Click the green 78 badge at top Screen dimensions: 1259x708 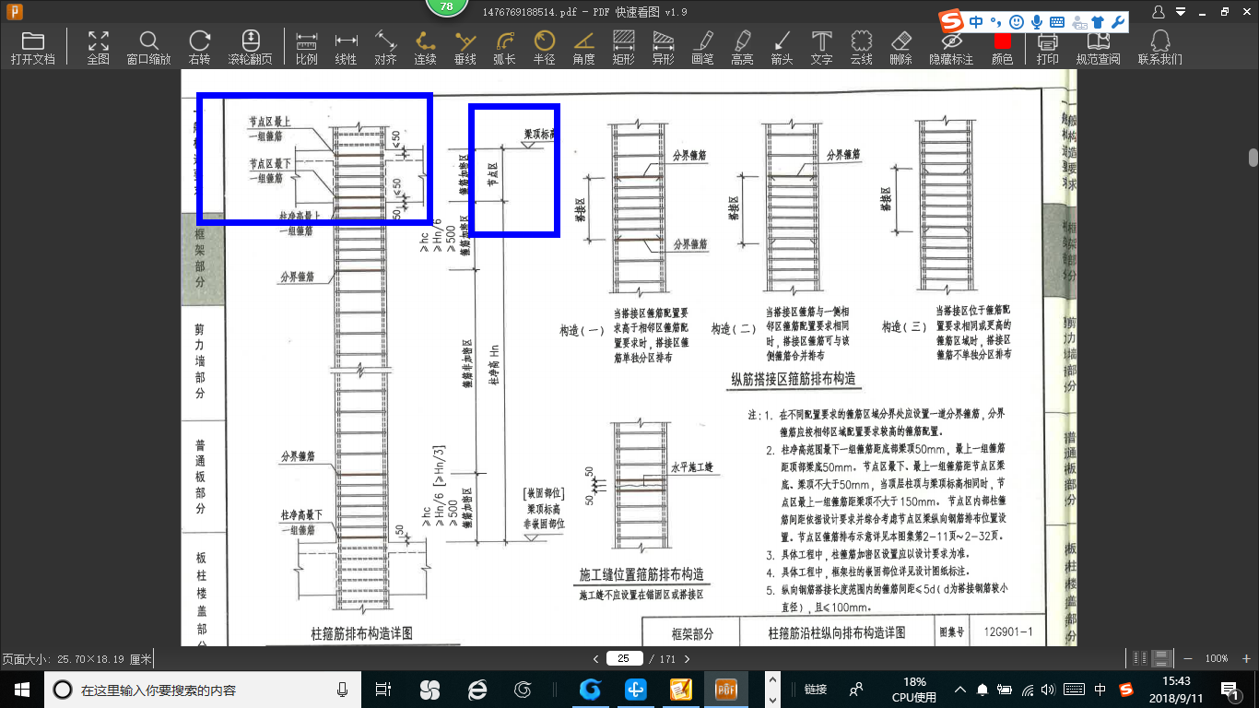447,7
